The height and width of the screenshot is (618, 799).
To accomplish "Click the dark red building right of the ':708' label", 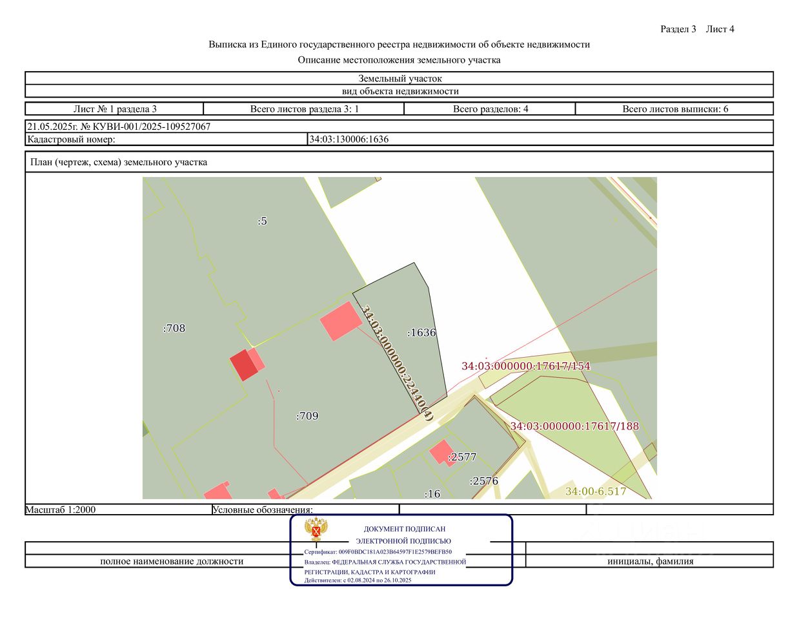I will click(x=245, y=365).
